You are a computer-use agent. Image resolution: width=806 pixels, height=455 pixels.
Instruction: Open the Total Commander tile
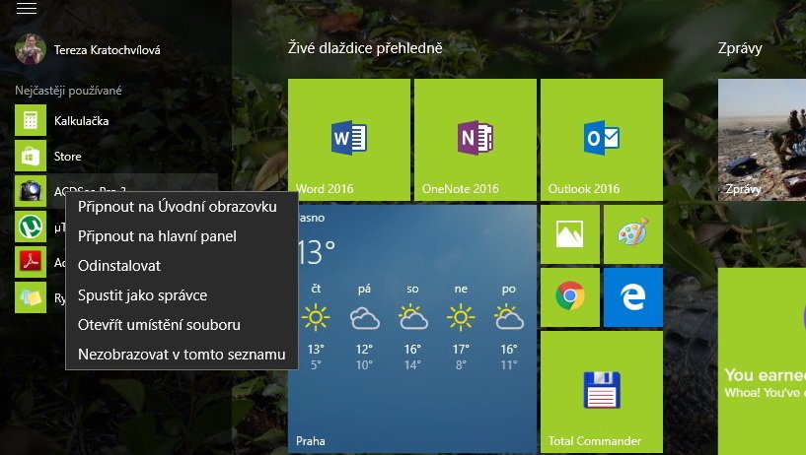pyautogui.click(x=602, y=392)
